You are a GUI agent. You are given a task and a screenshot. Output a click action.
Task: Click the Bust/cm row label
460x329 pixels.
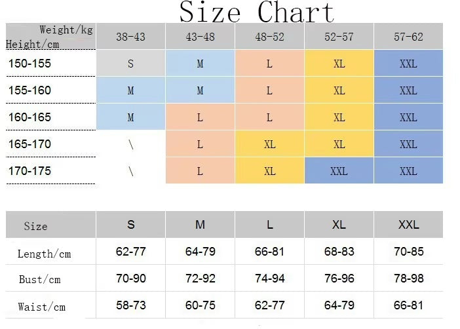point(39,279)
